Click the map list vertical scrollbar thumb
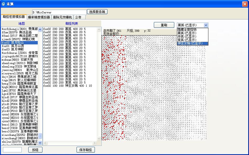Screen dimensions: 249x155 coord(40,137)
